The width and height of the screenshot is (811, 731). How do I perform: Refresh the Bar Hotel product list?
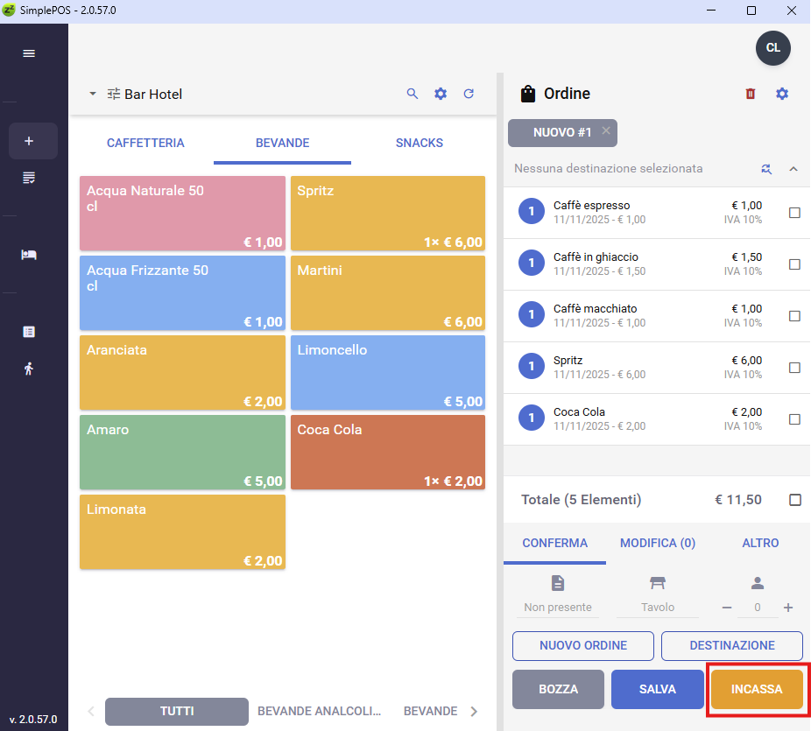pyautogui.click(x=469, y=94)
